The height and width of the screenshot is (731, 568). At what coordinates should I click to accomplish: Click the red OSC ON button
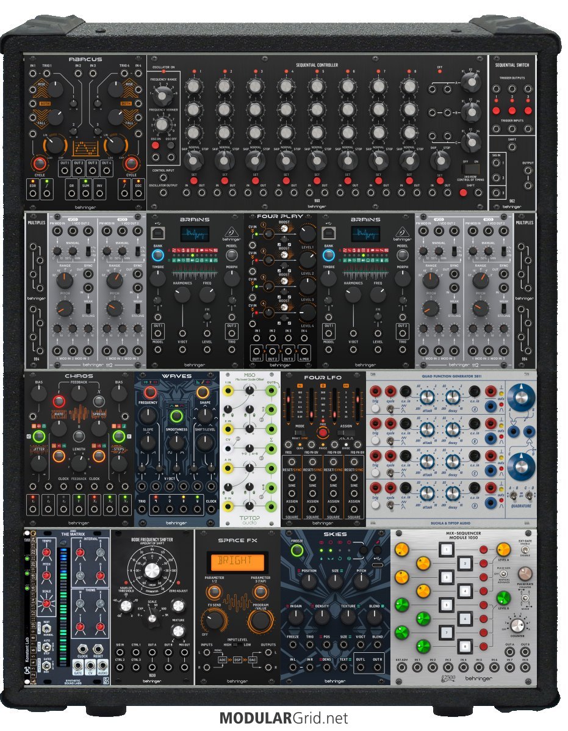(156, 145)
